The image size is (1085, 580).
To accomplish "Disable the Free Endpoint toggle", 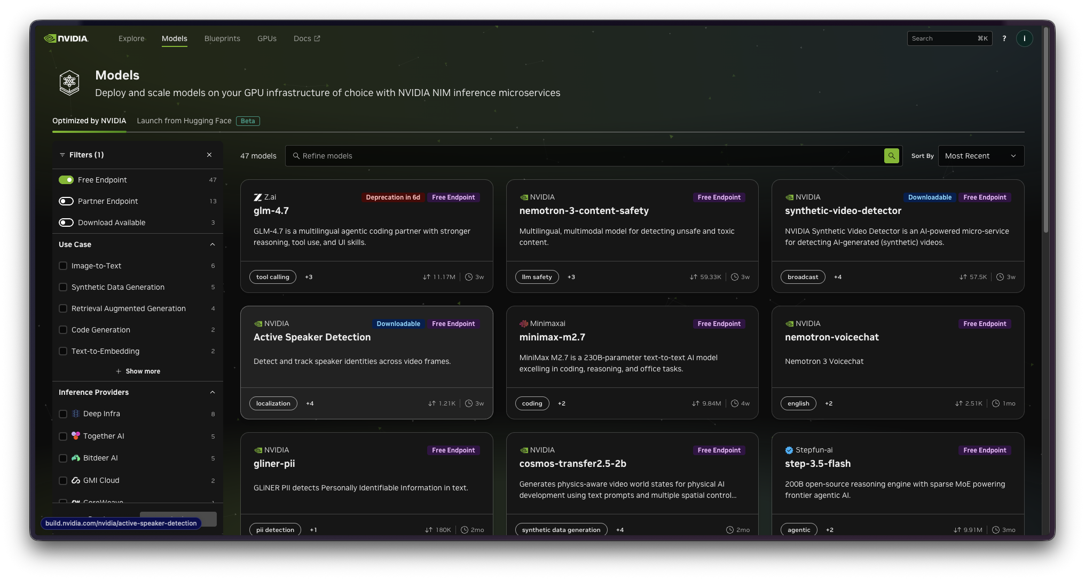I will [66, 180].
